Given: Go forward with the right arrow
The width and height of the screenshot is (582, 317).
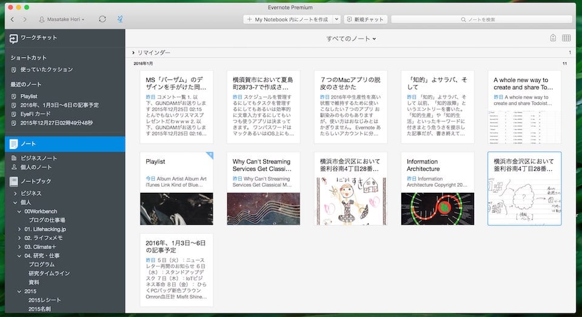Looking at the screenshot, I should [x=25, y=19].
